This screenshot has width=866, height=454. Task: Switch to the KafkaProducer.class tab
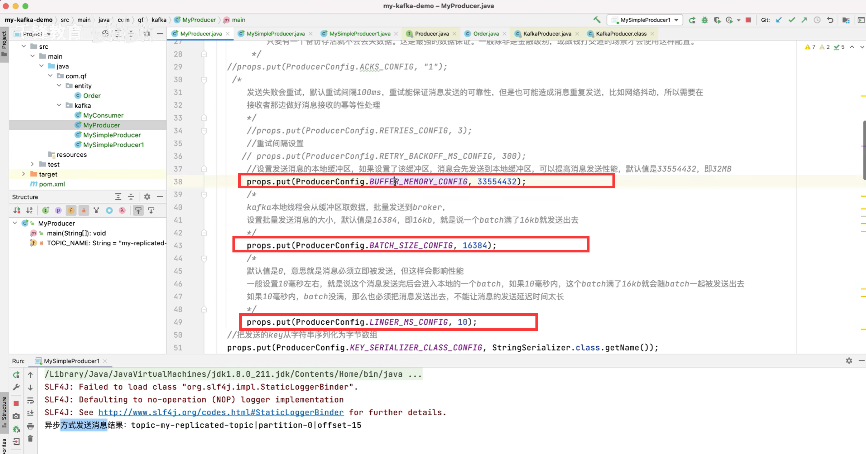(621, 34)
